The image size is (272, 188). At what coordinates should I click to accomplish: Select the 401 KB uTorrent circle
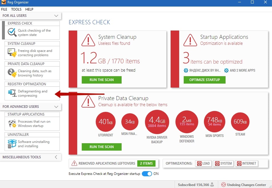(105, 122)
